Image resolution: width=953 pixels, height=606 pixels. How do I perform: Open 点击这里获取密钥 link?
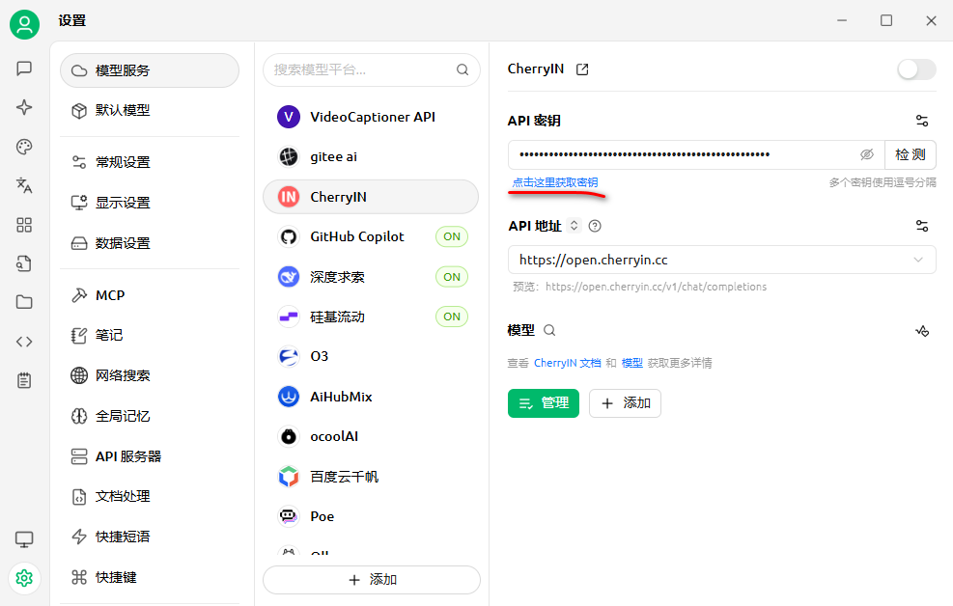[555, 182]
